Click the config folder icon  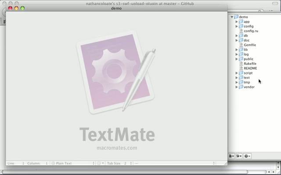(241, 26)
